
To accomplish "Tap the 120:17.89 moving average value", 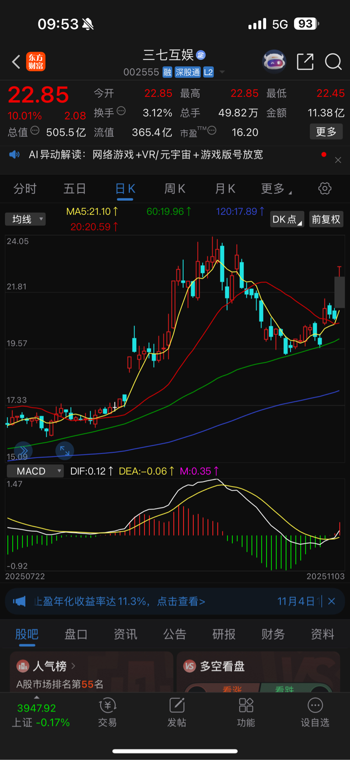I will pyautogui.click(x=240, y=211).
